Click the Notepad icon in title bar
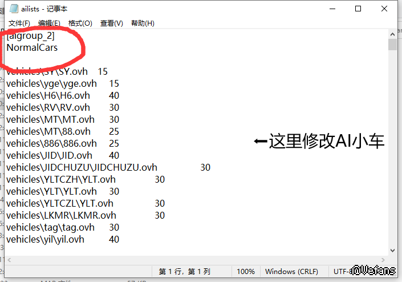Image resolution: width=402 pixels, height=282 pixels. [x=13, y=9]
